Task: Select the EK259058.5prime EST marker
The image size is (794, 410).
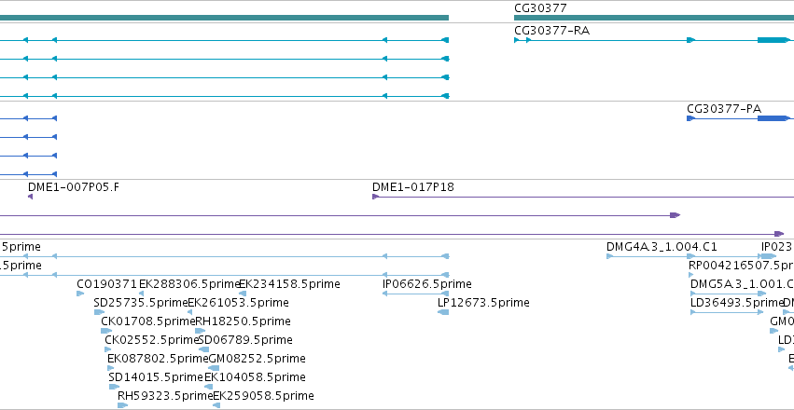Action: point(216,405)
